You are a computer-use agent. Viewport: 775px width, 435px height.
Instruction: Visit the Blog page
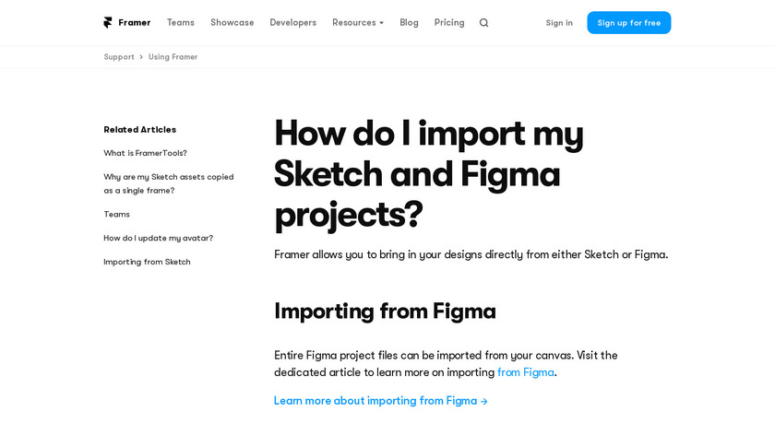[409, 22]
